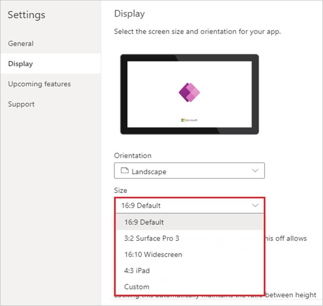Screen dimensions: 323x306
Task: Expand the Orientation dropdown chevron
Action: tap(255, 171)
